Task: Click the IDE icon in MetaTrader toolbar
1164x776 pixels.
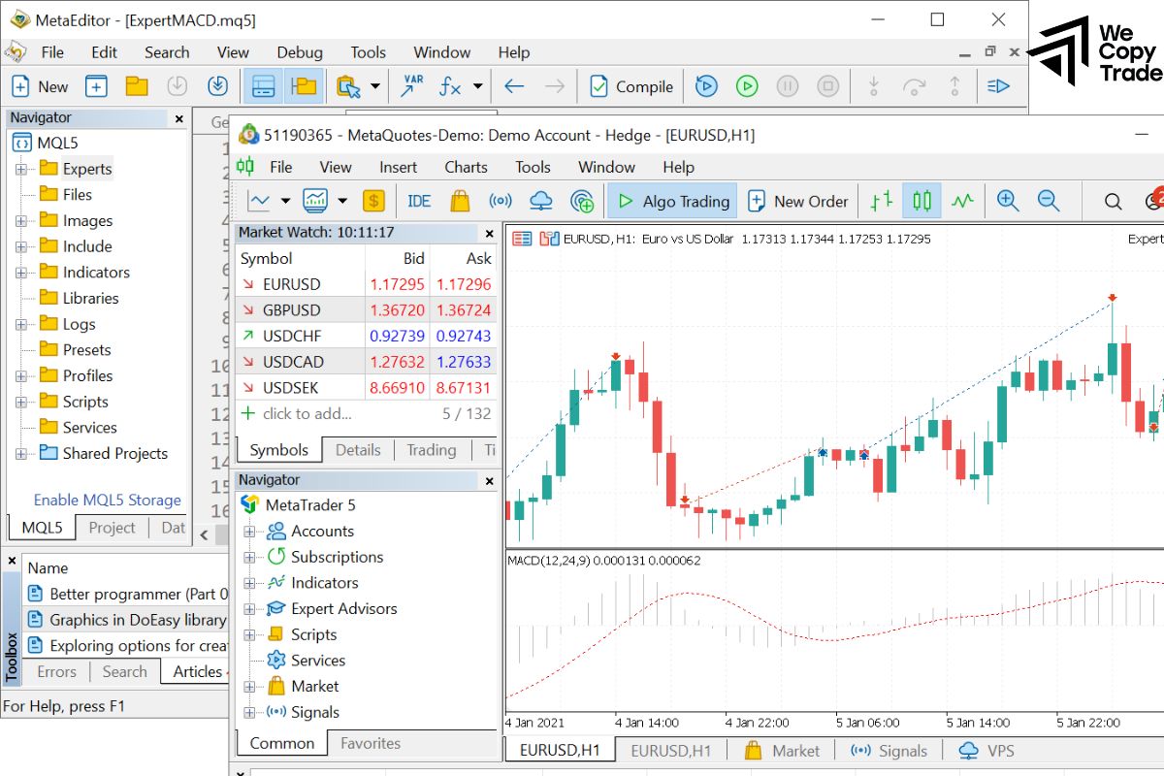Action: click(419, 201)
